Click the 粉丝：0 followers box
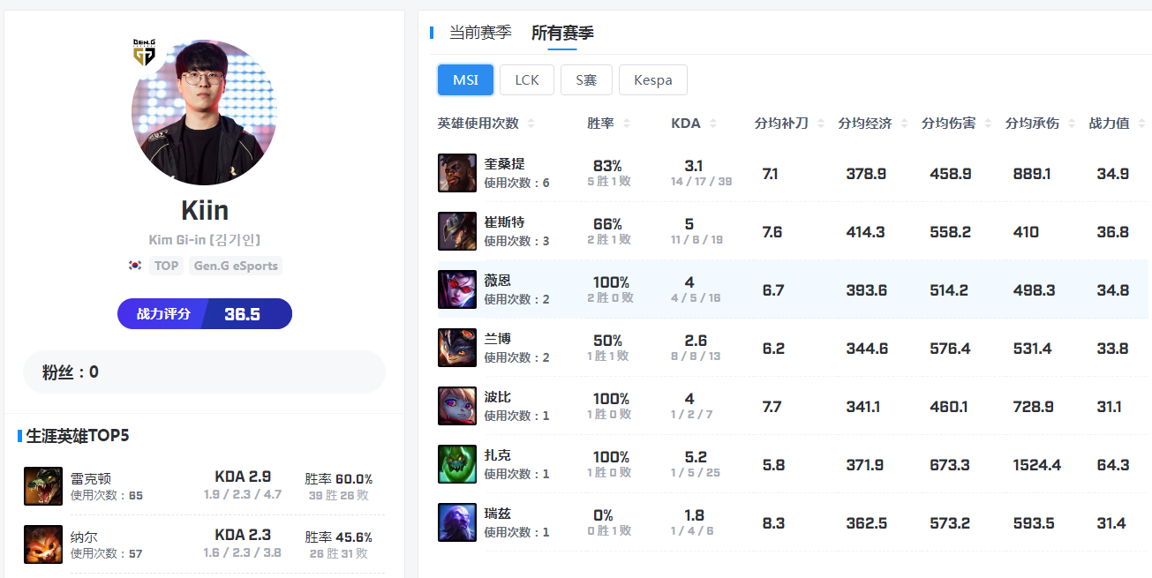This screenshot has height=578, width=1152. (x=204, y=372)
